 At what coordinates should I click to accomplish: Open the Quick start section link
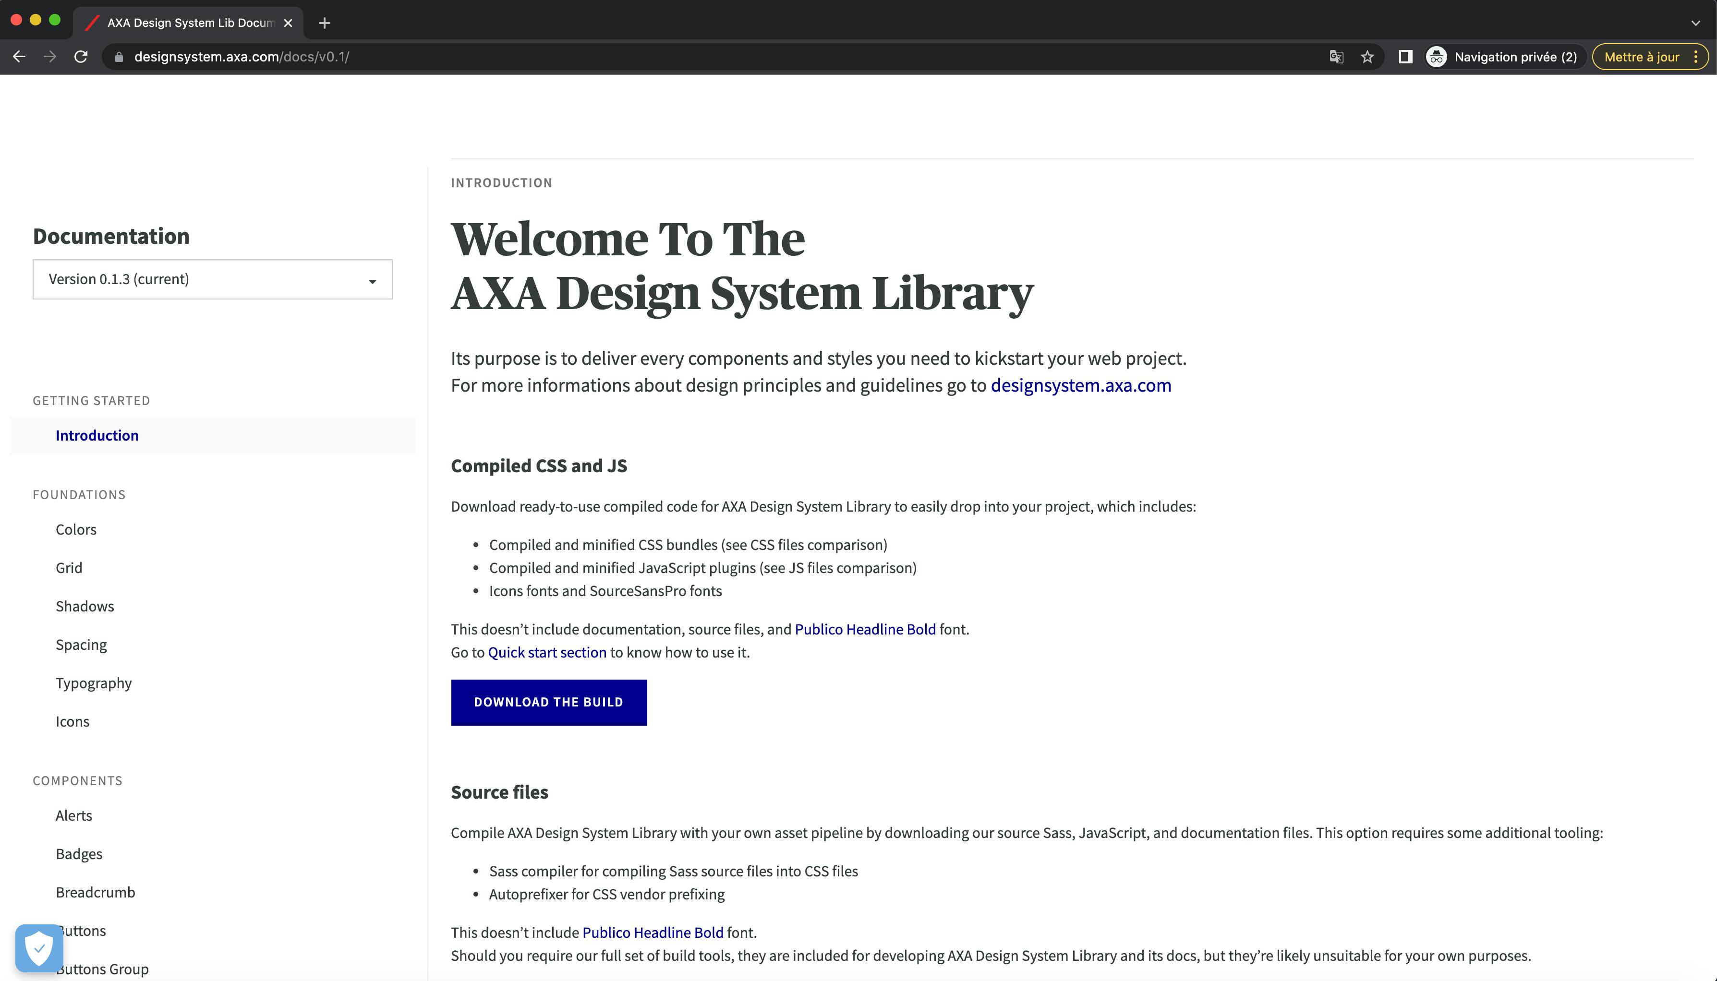(x=547, y=652)
